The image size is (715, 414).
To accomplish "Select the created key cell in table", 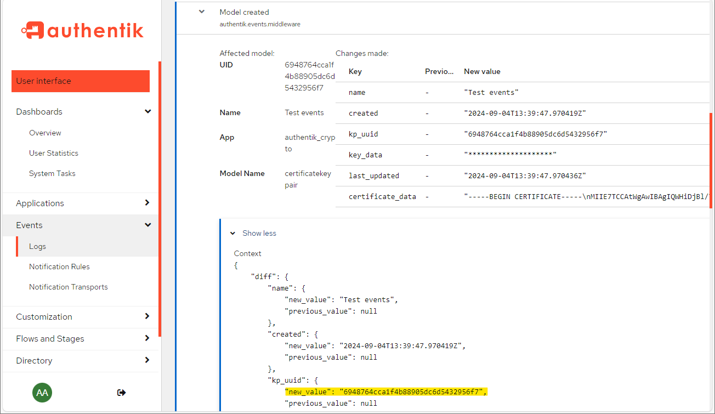I will pos(364,114).
